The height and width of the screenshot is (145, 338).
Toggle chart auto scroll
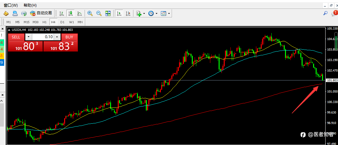(x=119, y=14)
